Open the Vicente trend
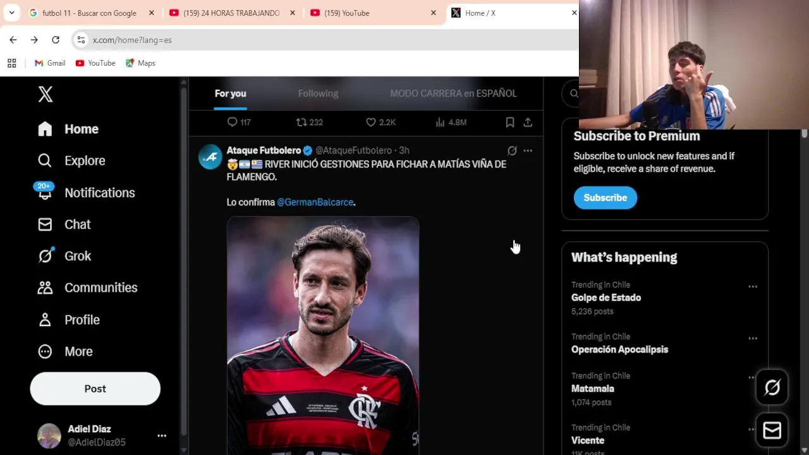This screenshot has height=455, width=809. (588, 440)
